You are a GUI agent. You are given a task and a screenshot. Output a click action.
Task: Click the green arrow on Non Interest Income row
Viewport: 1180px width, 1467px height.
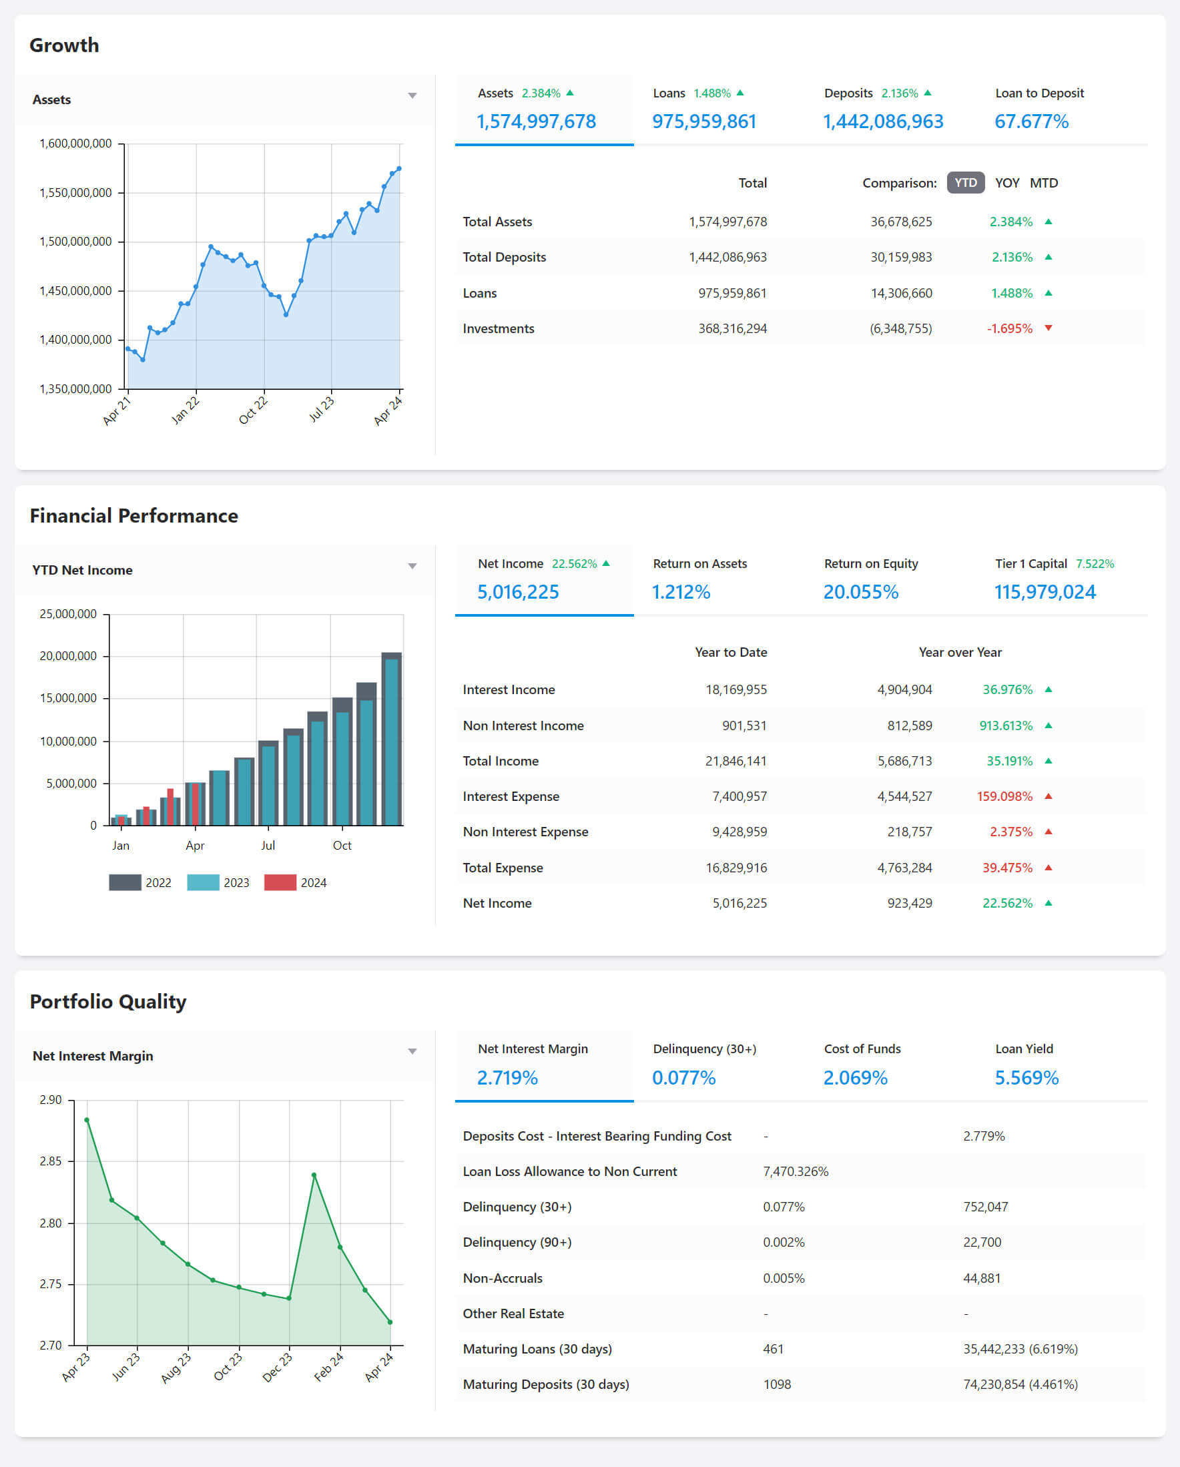pos(1048,725)
